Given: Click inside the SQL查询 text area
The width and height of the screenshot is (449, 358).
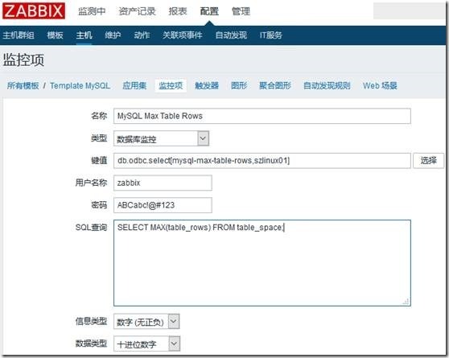Looking at the screenshot, I should [x=262, y=263].
